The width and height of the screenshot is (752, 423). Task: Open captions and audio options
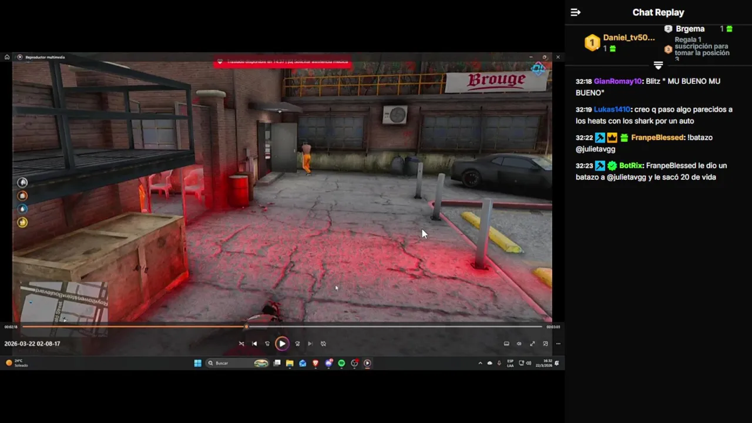[x=506, y=344]
